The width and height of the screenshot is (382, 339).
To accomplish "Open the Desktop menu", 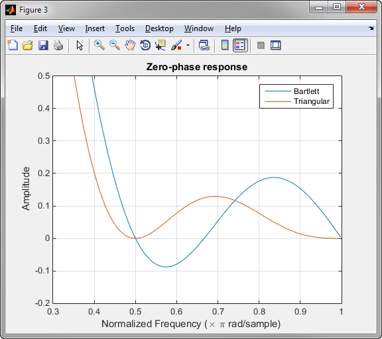I will [159, 28].
